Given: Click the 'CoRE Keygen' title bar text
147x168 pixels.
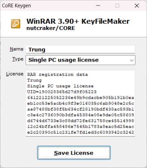Looking at the screenshot, I should pyautogui.click(x=17, y=6).
